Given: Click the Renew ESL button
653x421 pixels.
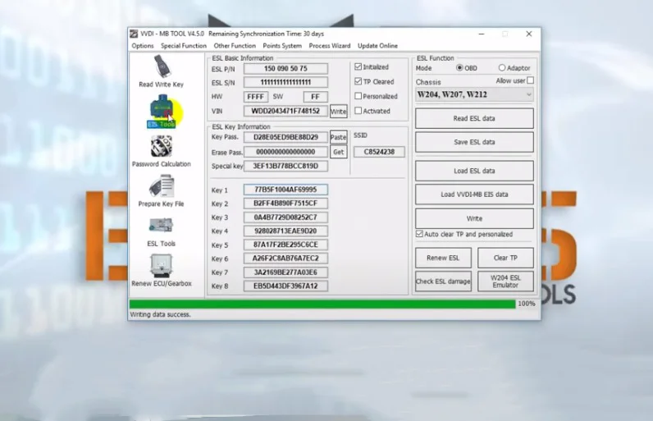Looking at the screenshot, I should click(x=443, y=258).
